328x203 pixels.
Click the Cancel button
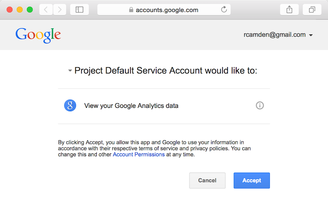[207, 180]
